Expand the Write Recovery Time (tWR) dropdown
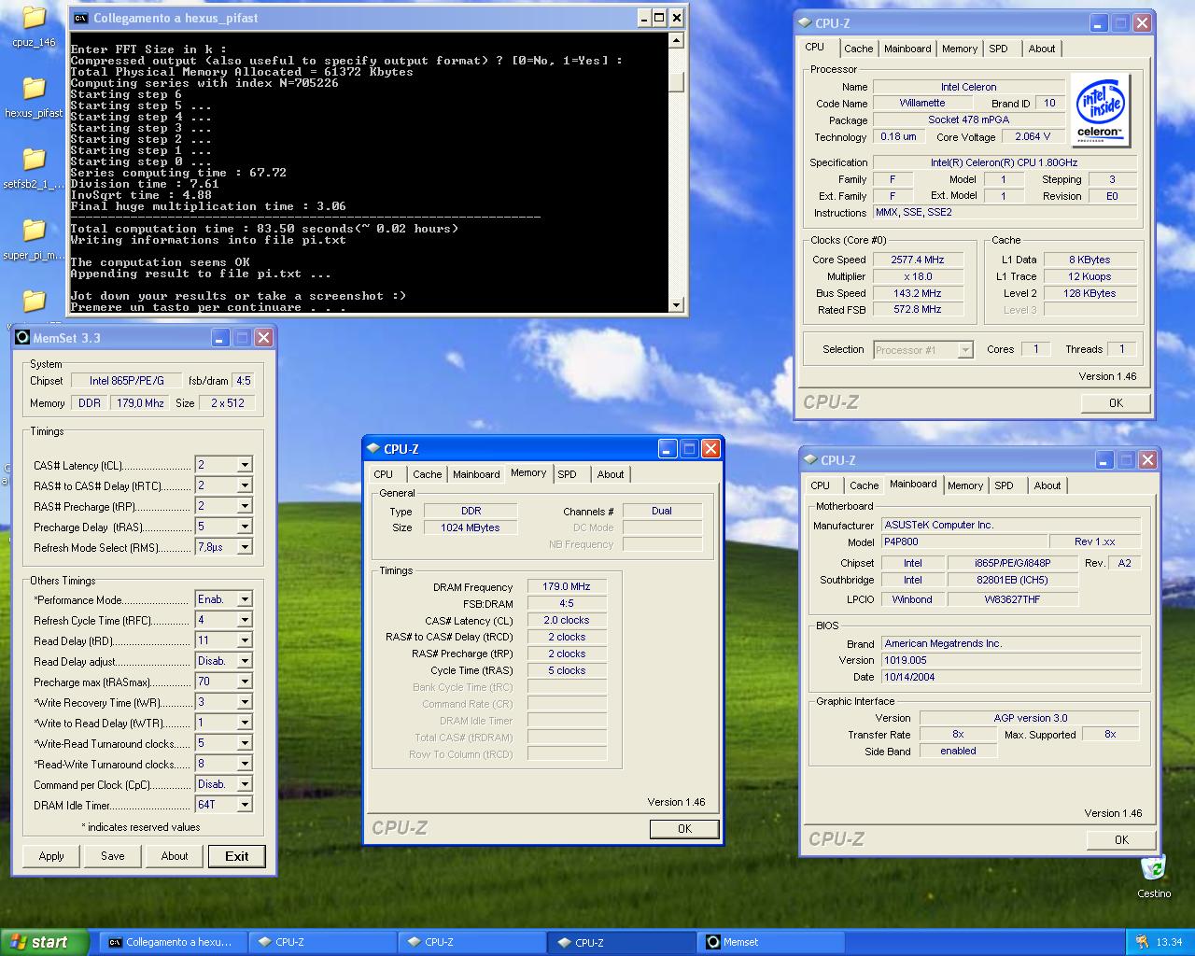 pyautogui.click(x=245, y=702)
